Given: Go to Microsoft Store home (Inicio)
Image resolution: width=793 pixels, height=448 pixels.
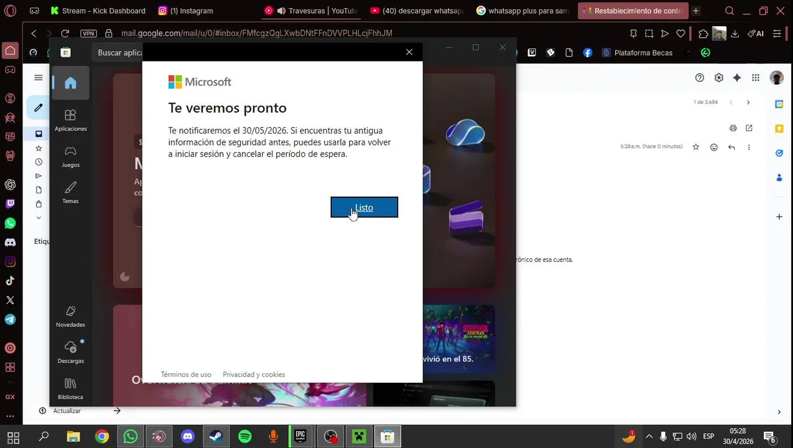Looking at the screenshot, I should click(x=70, y=83).
